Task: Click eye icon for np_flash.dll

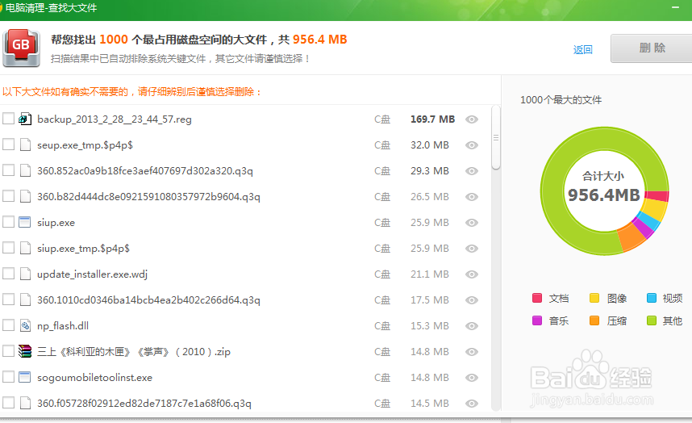Action: tap(472, 326)
